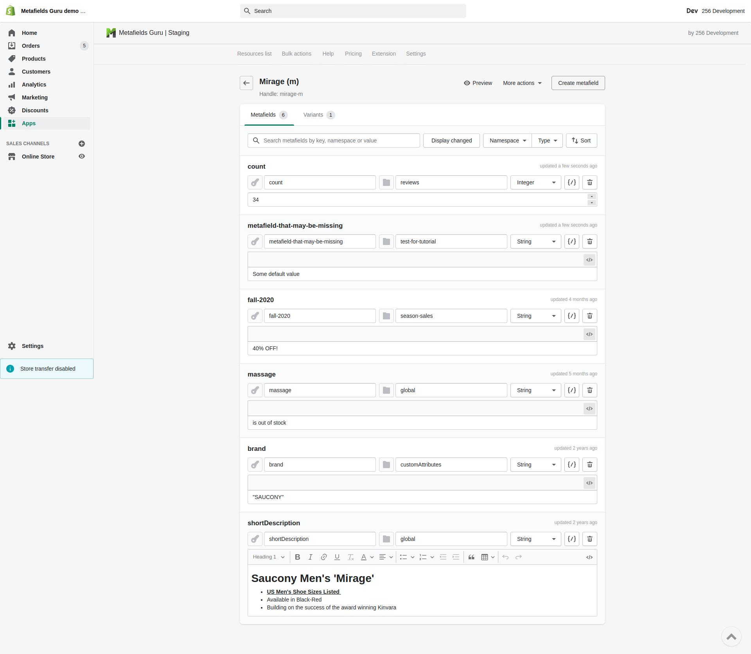Expand the More actions menu
Image resolution: width=751 pixels, height=654 pixels.
522,83
